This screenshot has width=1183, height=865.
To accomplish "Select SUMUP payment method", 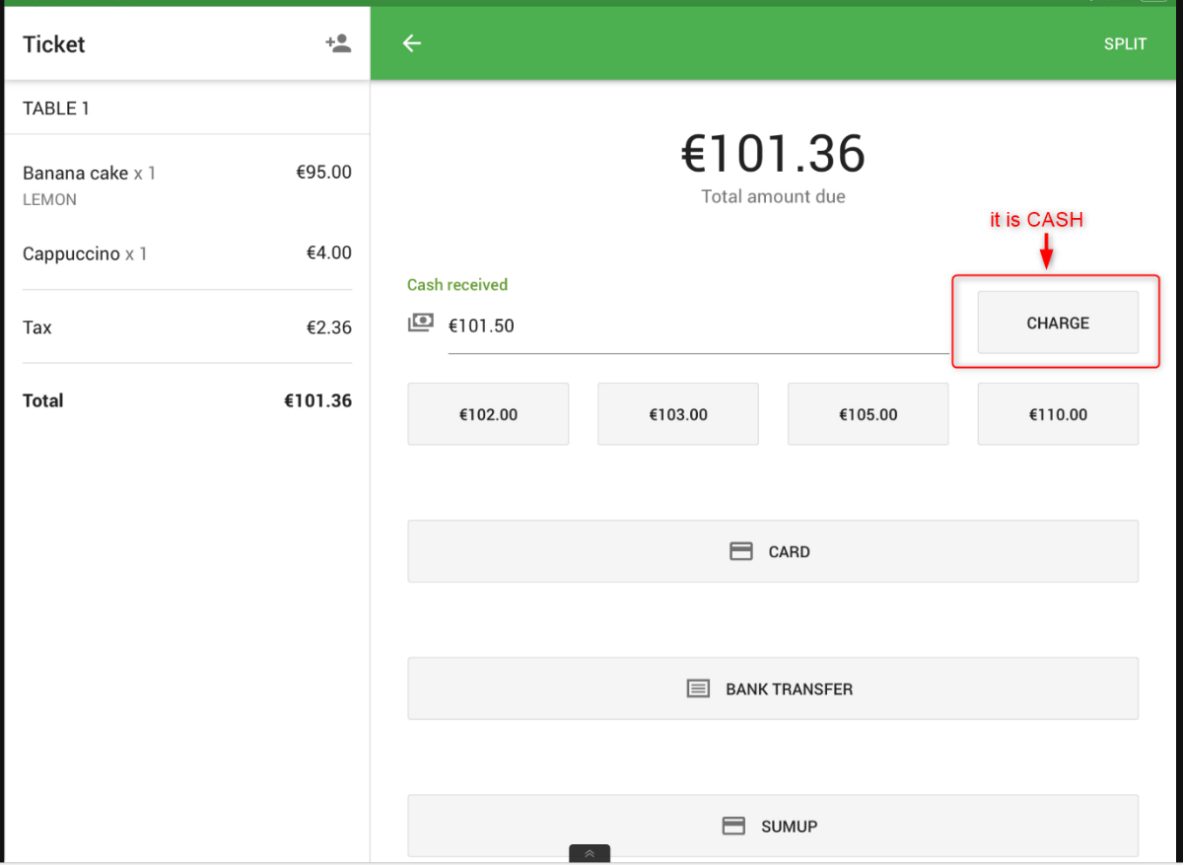I will (773, 826).
